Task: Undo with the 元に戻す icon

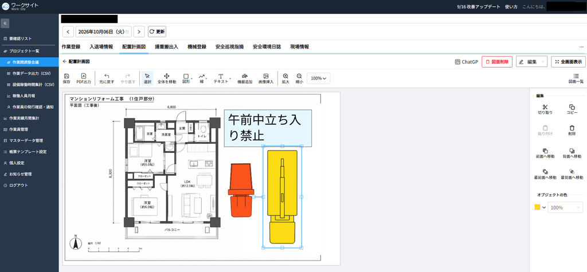Action: 107,78
